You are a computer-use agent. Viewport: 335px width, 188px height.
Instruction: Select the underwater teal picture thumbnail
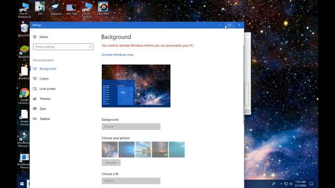(177, 150)
